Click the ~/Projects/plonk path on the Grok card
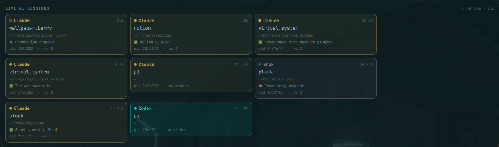The height and width of the screenshot is (147, 499). [x=276, y=79]
